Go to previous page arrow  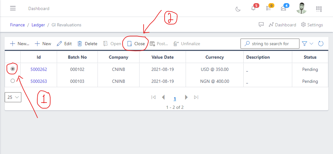[x=163, y=97]
